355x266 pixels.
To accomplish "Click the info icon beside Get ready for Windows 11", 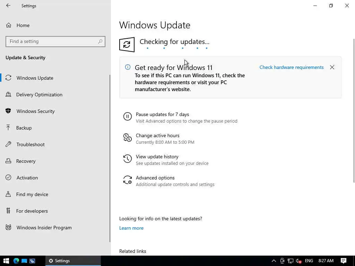I will coord(128,67).
